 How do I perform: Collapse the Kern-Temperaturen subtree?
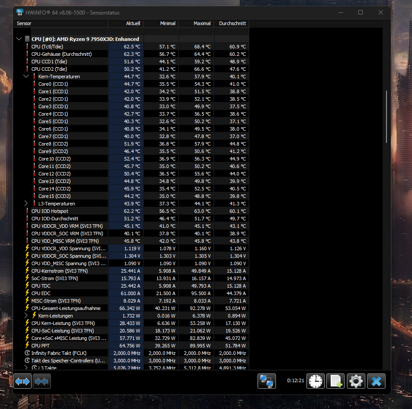click(x=26, y=77)
